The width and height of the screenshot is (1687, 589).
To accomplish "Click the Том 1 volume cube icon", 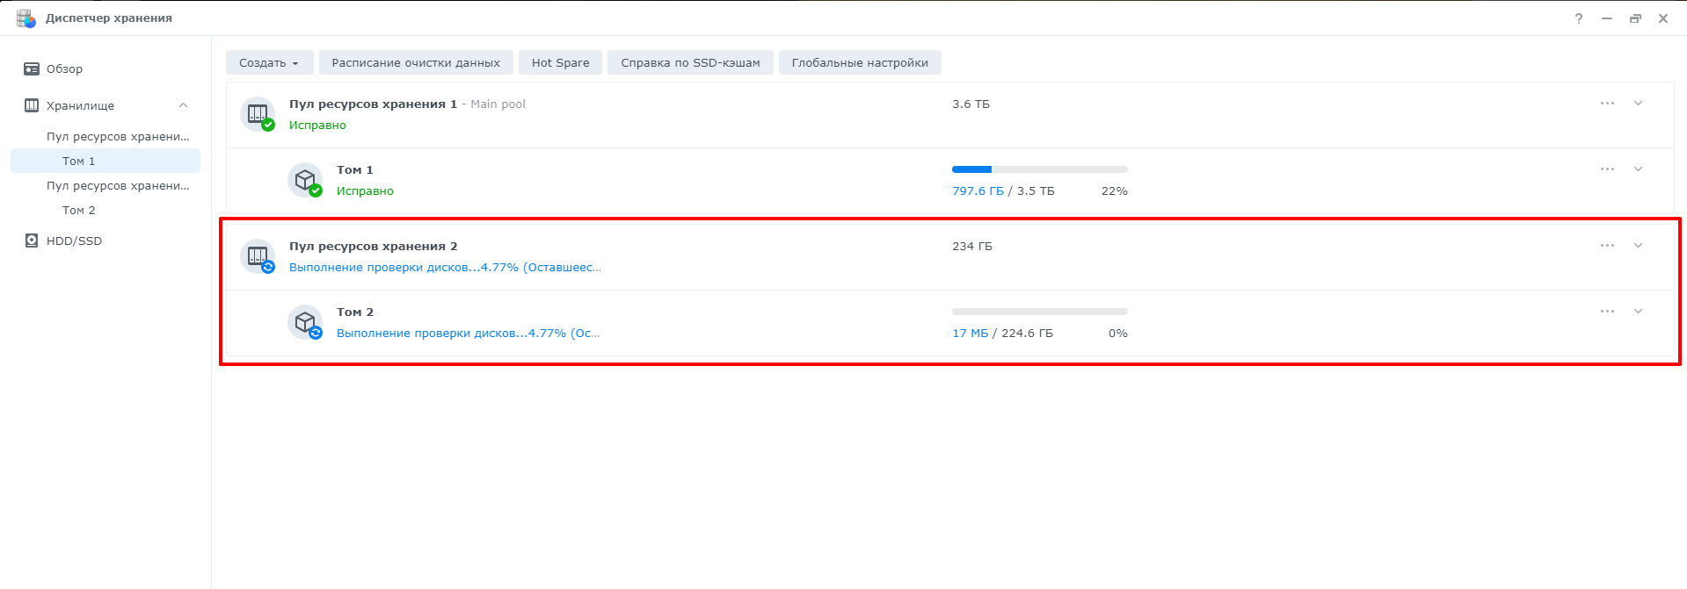I will click(306, 180).
